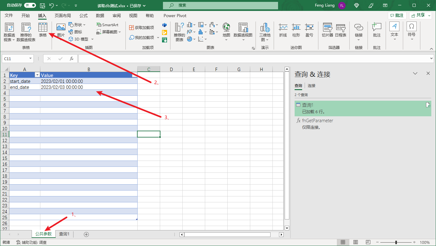
Task: Open the Key column filter dropdown
Action: click(x=37, y=75)
